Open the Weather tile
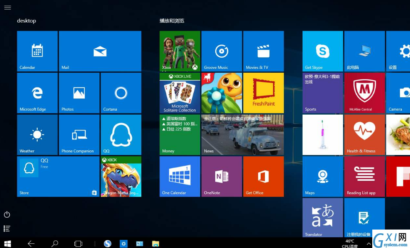This screenshot has width=410, height=248. coord(37,135)
